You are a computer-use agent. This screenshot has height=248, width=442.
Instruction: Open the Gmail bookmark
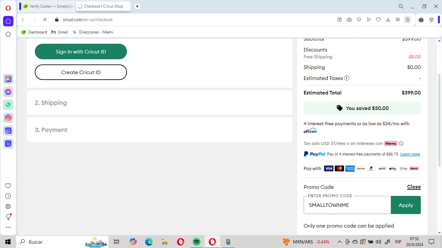pos(60,32)
